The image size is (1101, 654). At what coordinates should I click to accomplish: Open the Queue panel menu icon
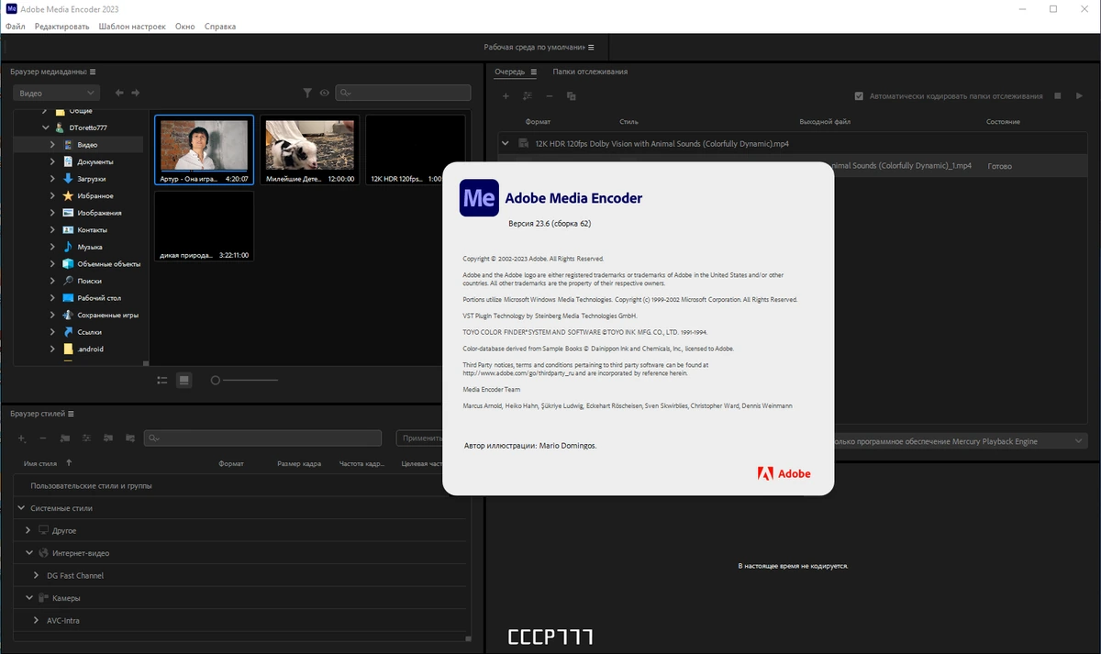point(533,72)
